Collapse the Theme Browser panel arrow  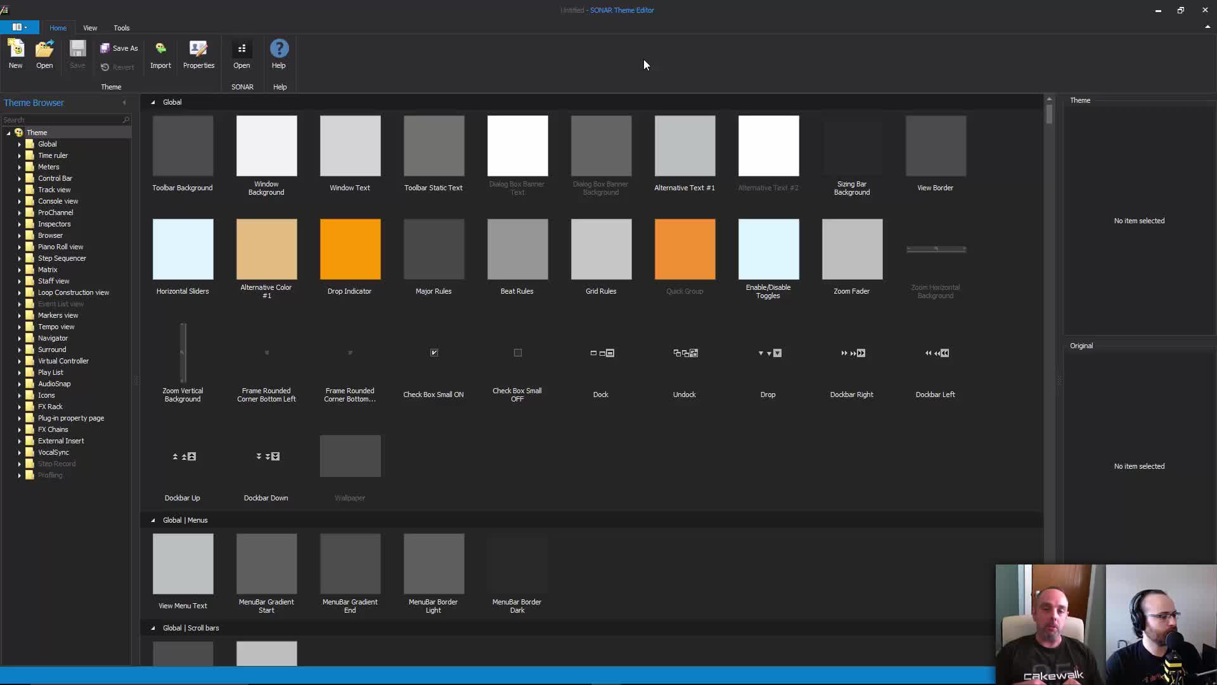coord(124,103)
